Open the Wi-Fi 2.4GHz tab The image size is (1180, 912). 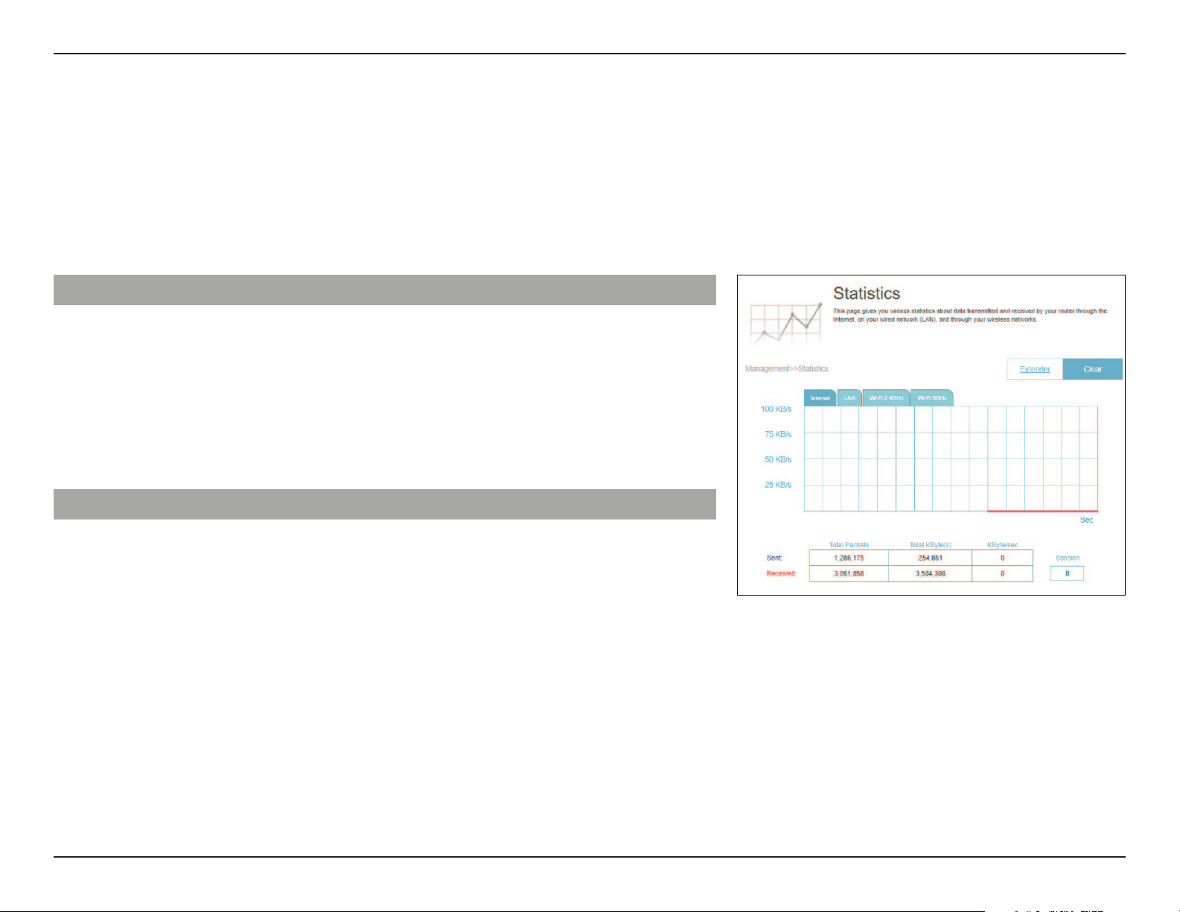tap(886, 398)
